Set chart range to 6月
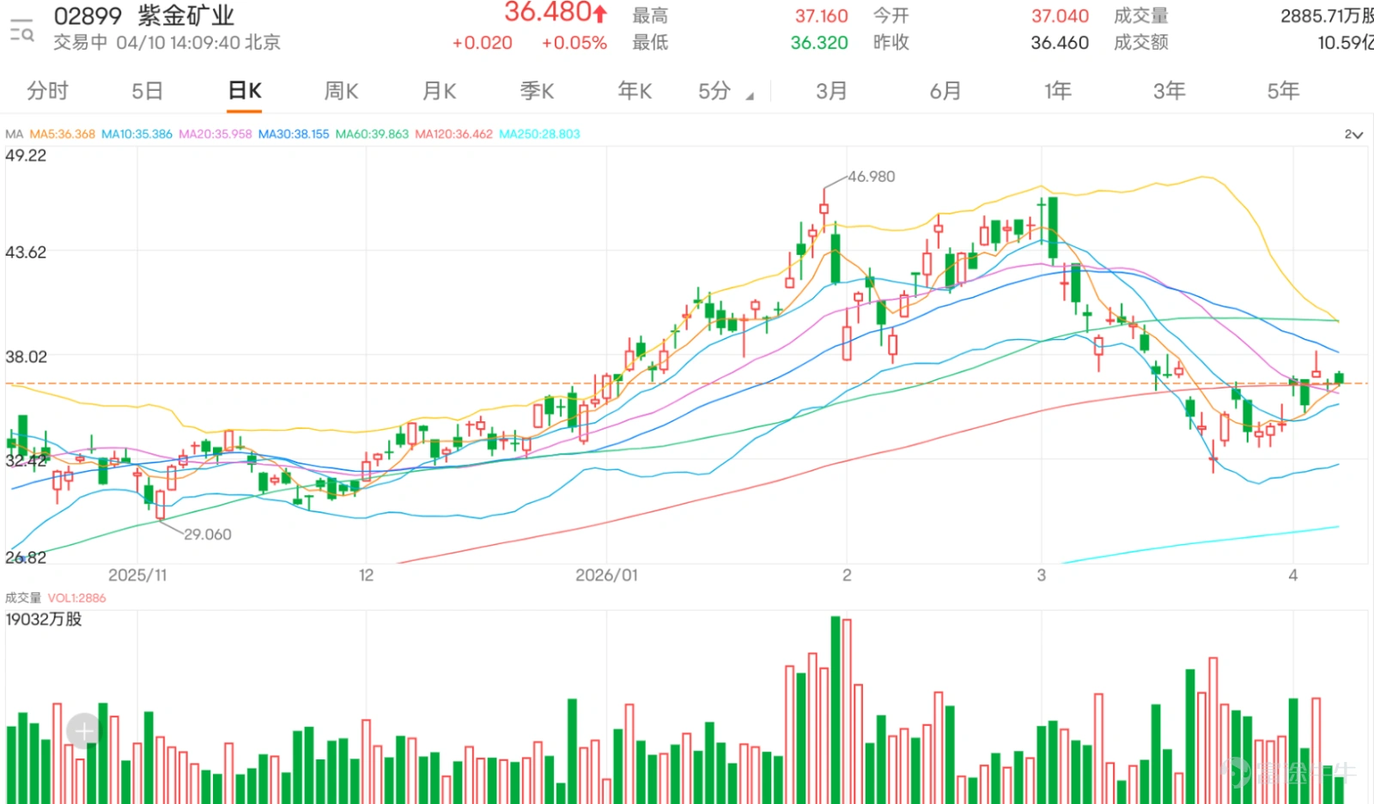This screenshot has height=804, width=1374. coord(945,91)
